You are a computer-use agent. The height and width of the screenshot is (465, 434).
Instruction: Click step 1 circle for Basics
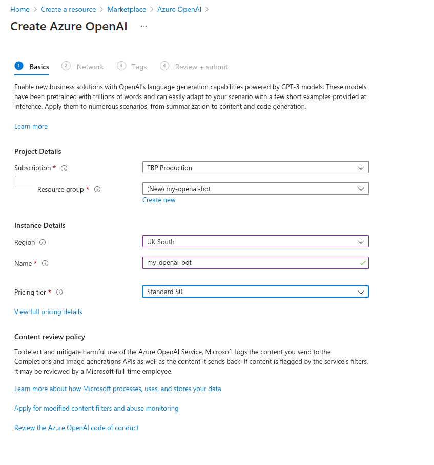point(19,66)
